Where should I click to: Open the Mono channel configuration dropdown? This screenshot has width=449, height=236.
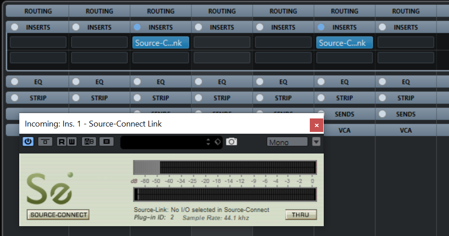coord(287,142)
